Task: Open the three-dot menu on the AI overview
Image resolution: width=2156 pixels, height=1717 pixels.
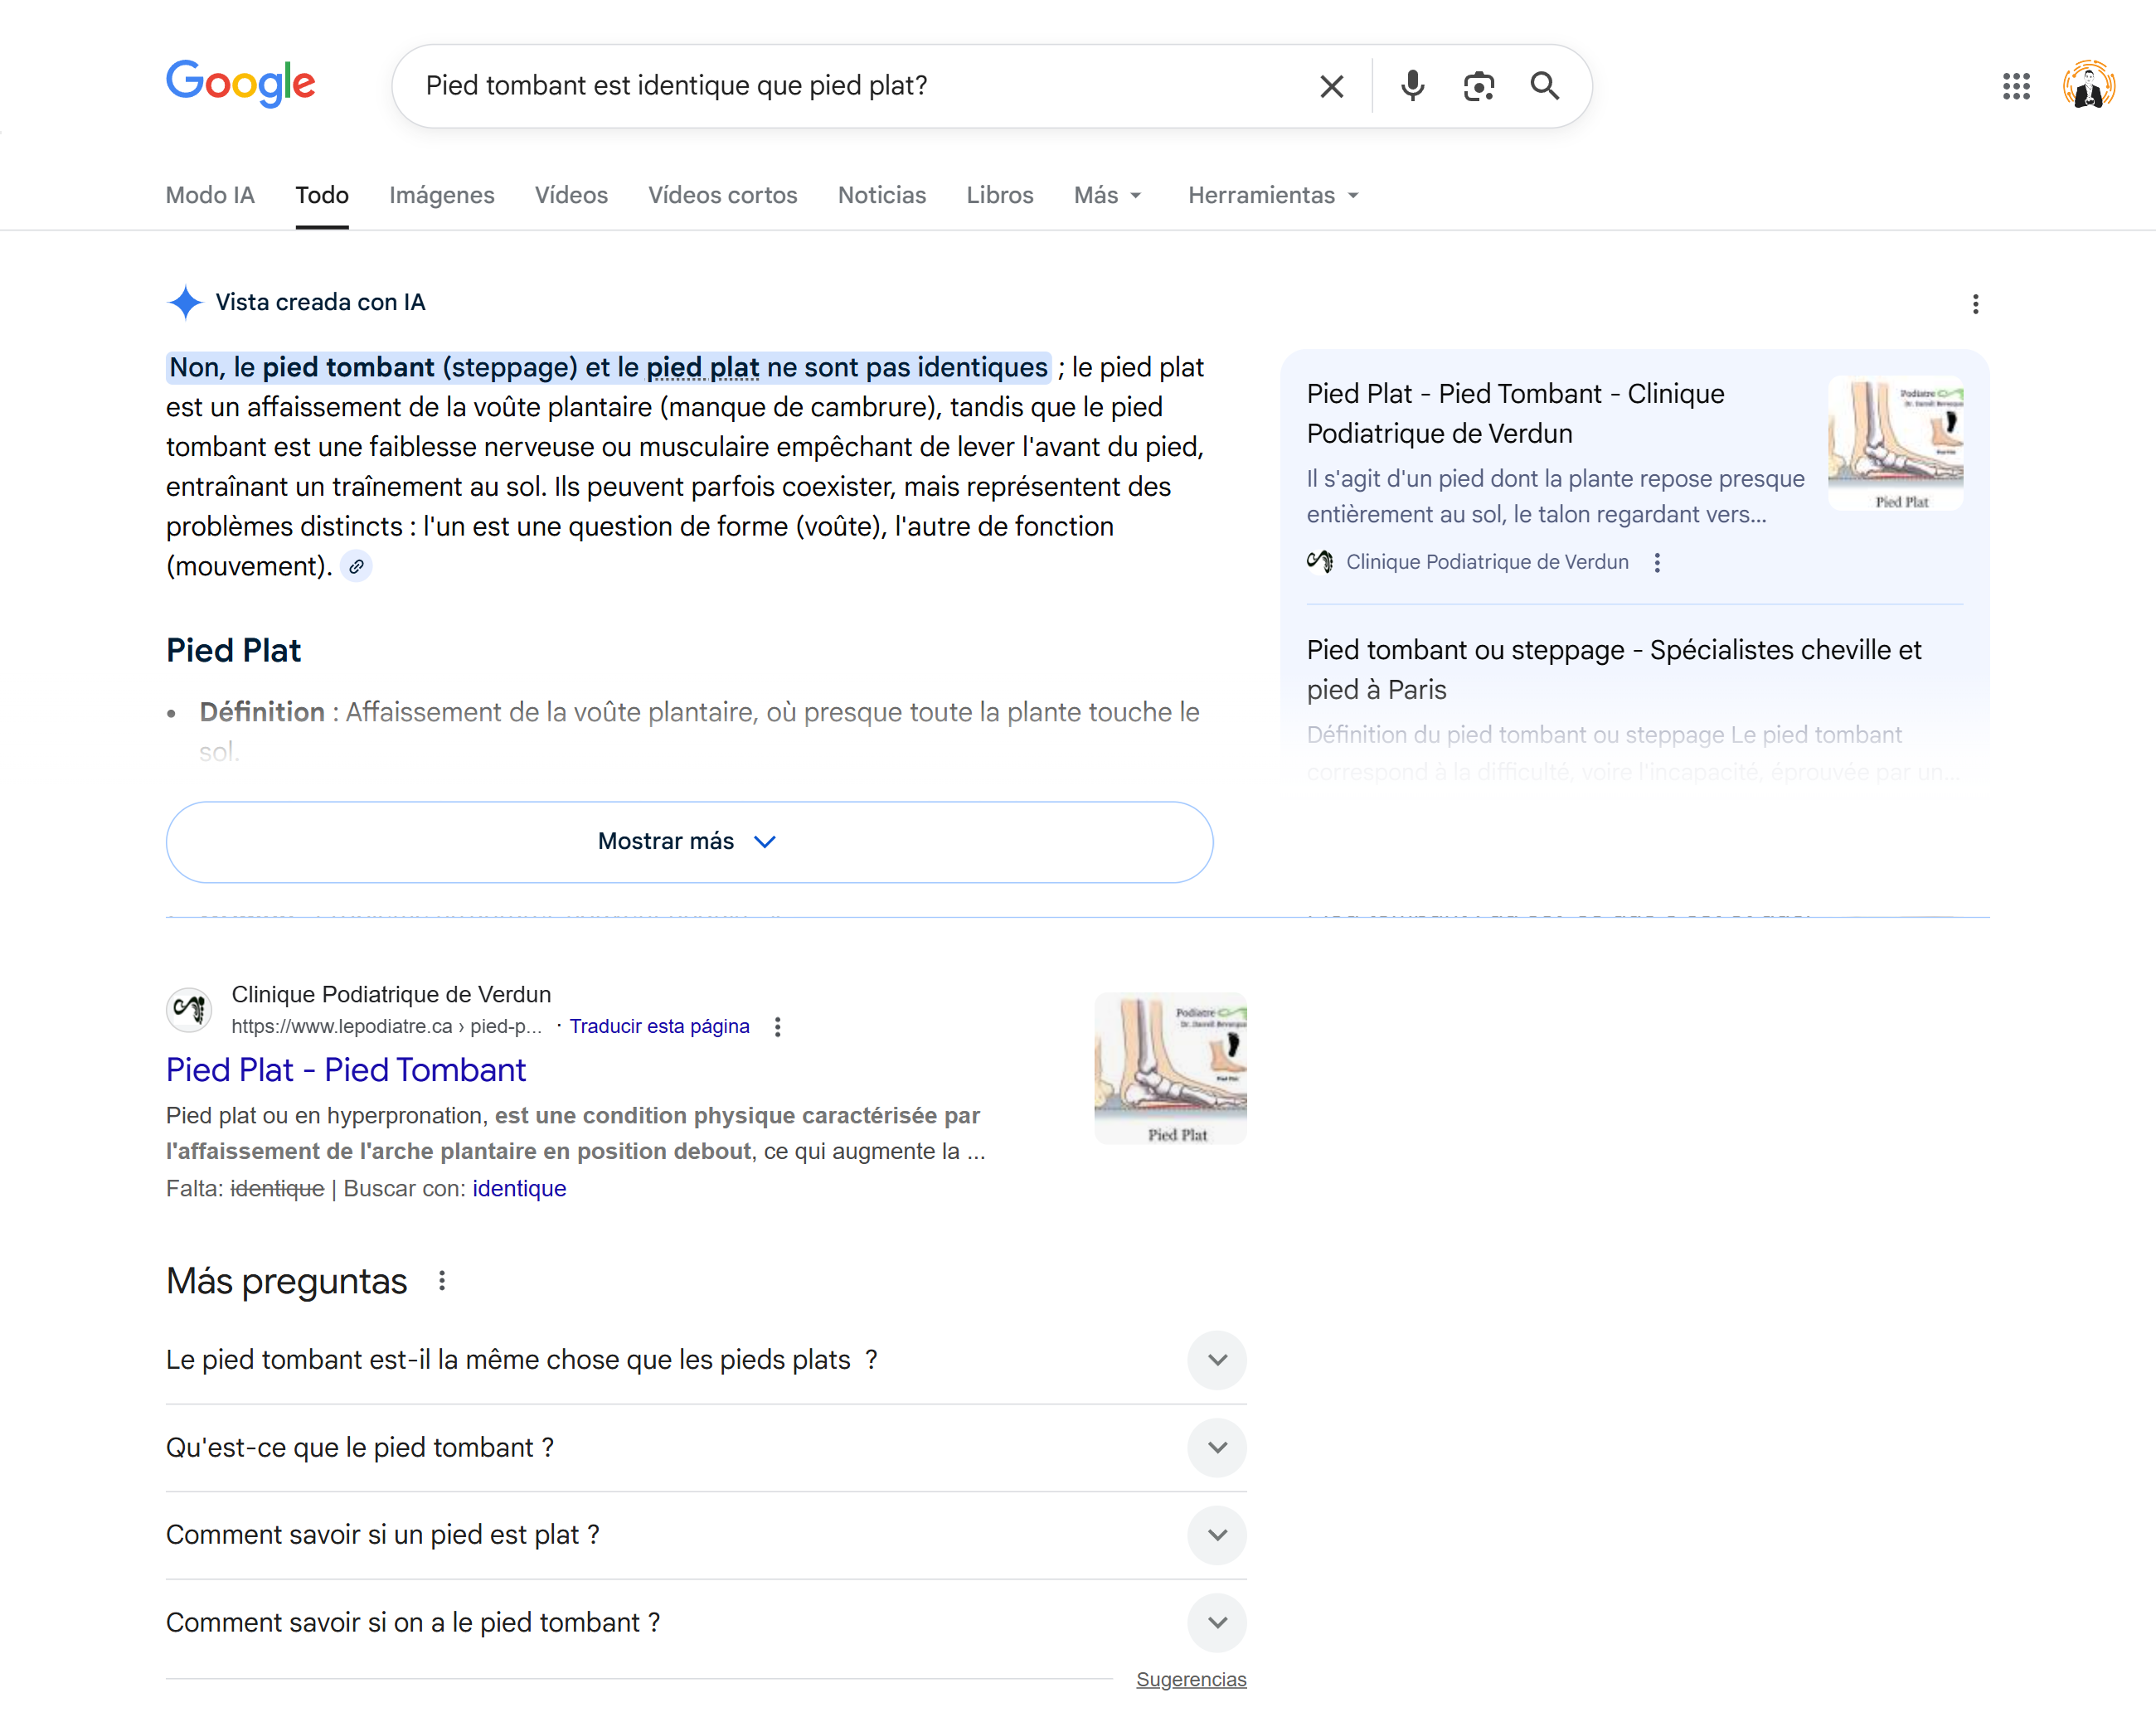Action: coord(1975,304)
